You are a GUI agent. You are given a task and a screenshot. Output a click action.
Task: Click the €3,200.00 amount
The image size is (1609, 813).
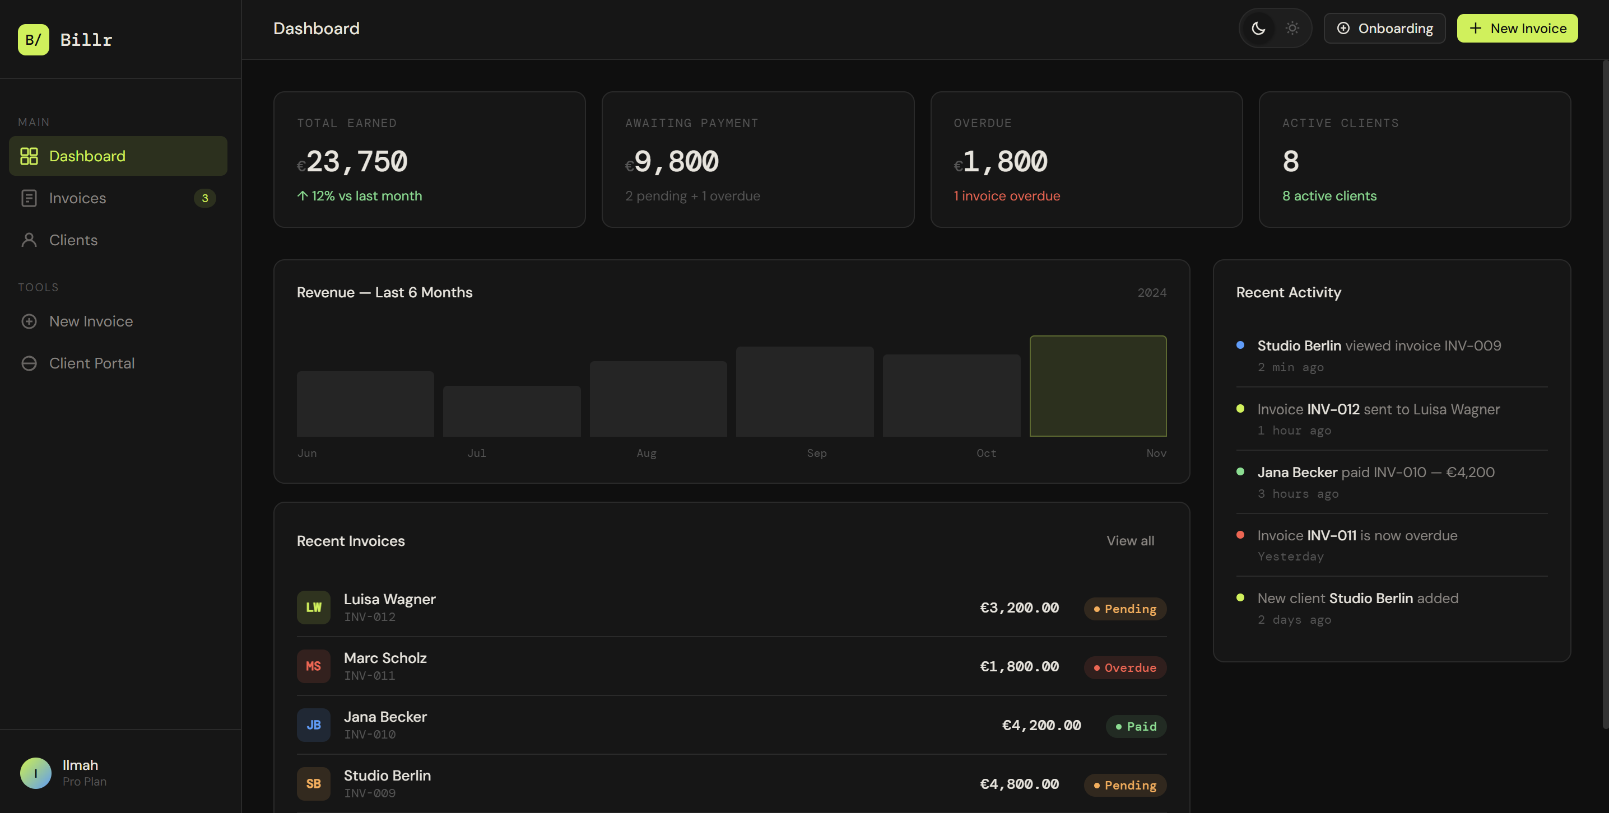click(1020, 608)
